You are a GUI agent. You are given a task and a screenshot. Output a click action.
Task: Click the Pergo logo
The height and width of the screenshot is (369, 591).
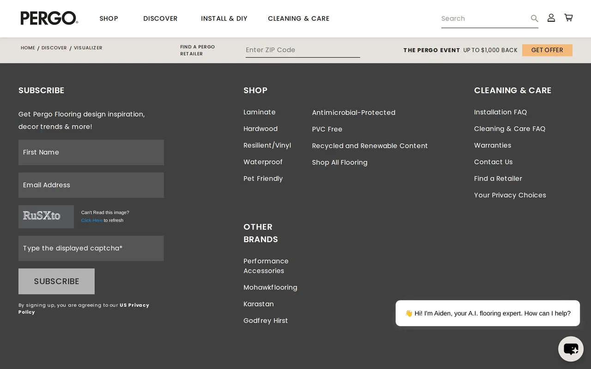[x=49, y=18]
